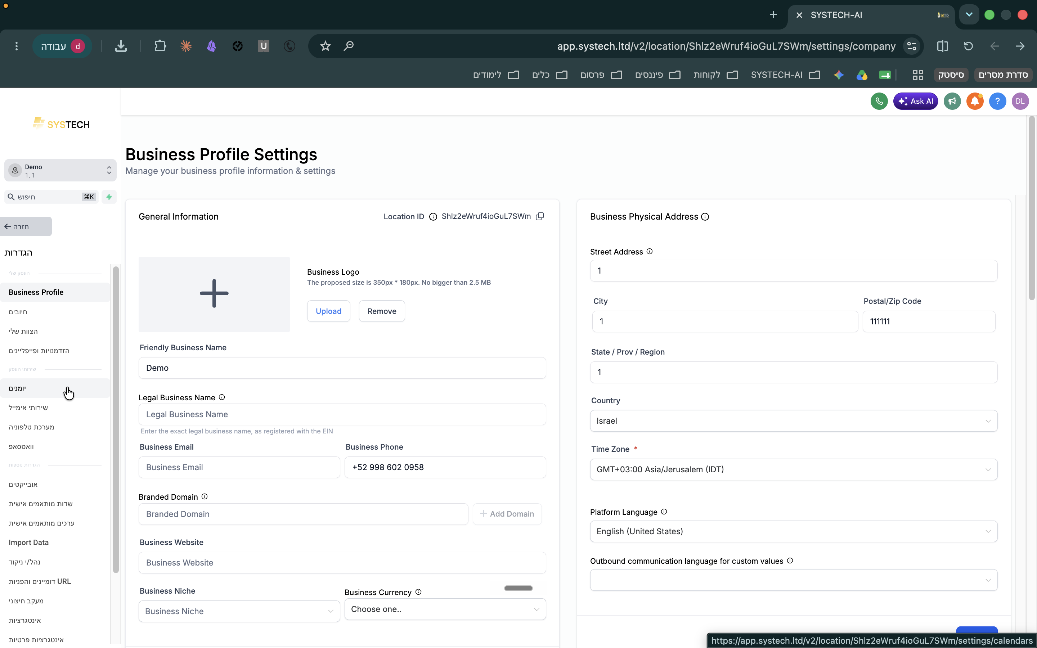Image resolution: width=1037 pixels, height=648 pixels.
Task: Click the Business Email input field
Action: 239,467
